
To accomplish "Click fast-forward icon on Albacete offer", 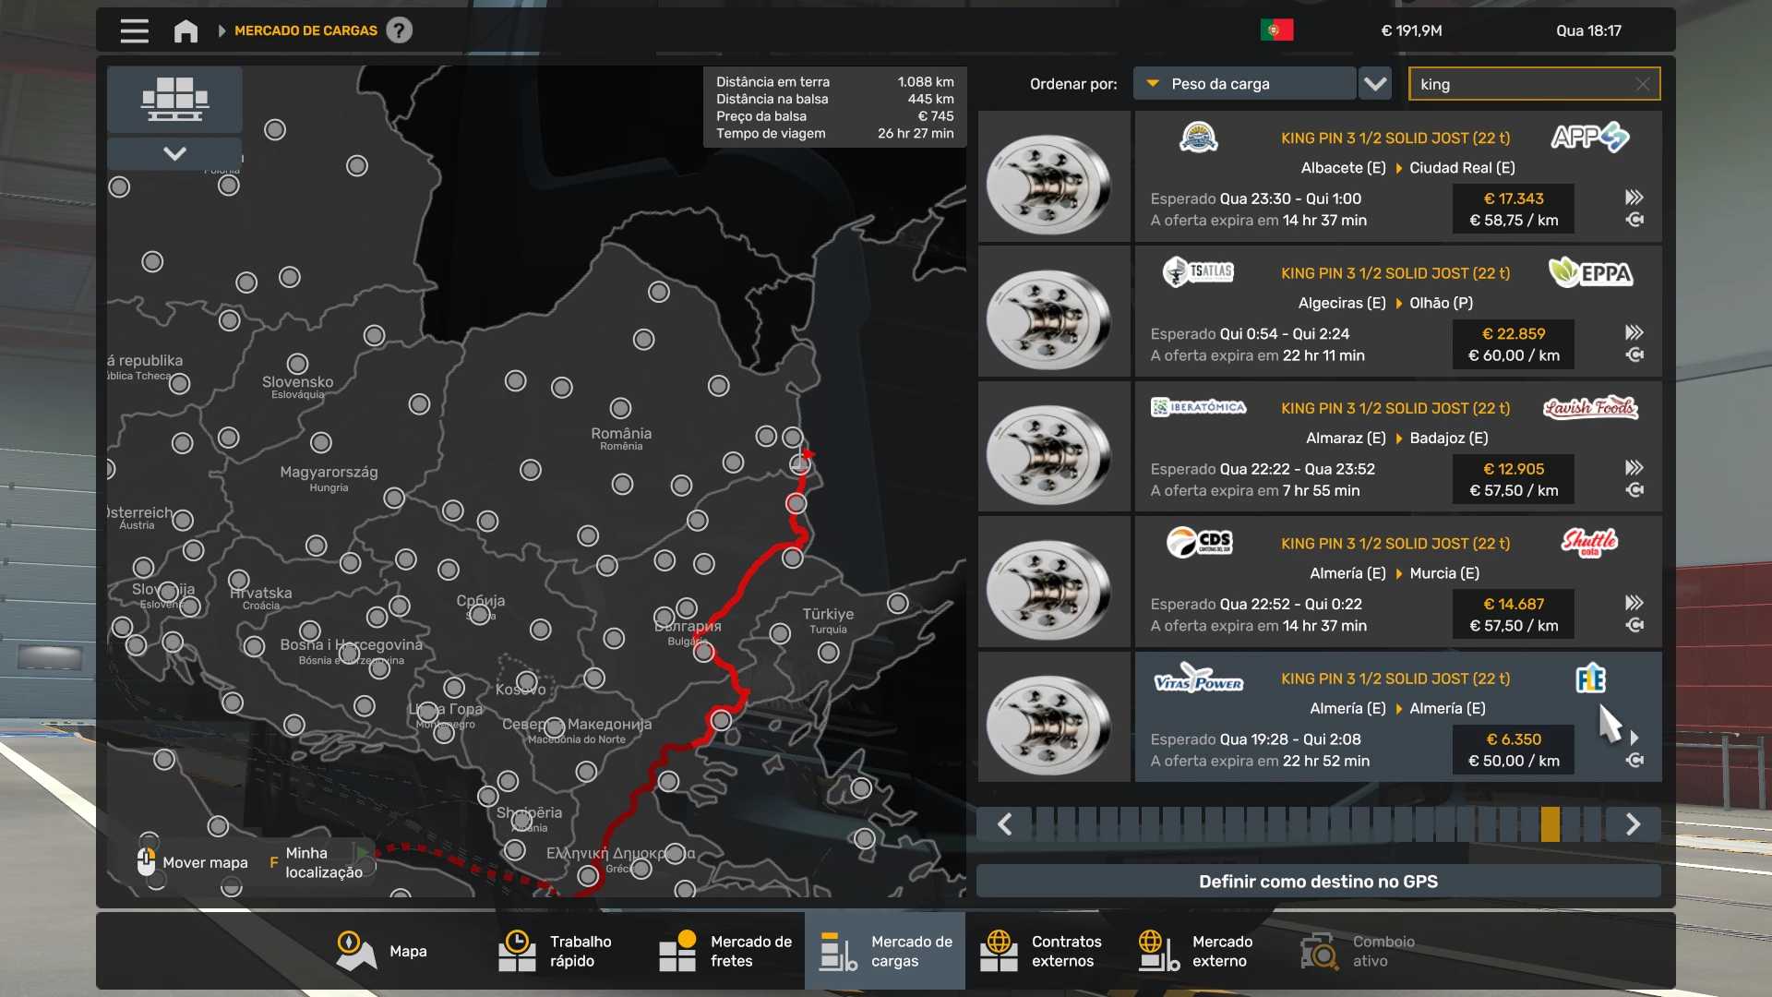I will pyautogui.click(x=1634, y=197).
